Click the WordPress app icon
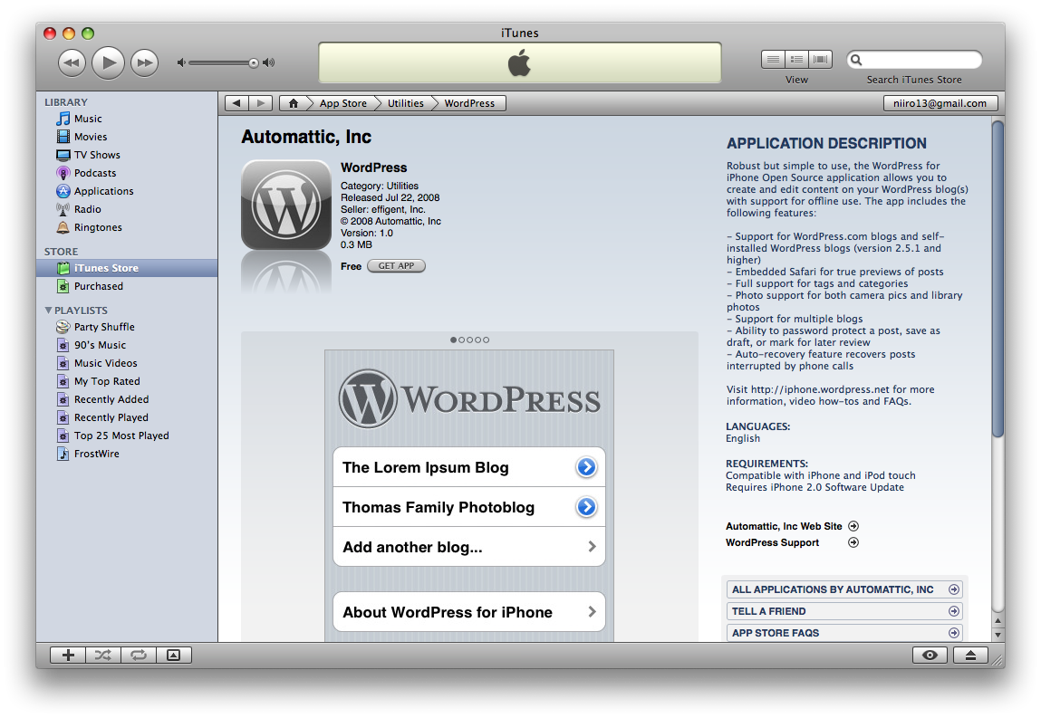 [x=286, y=205]
